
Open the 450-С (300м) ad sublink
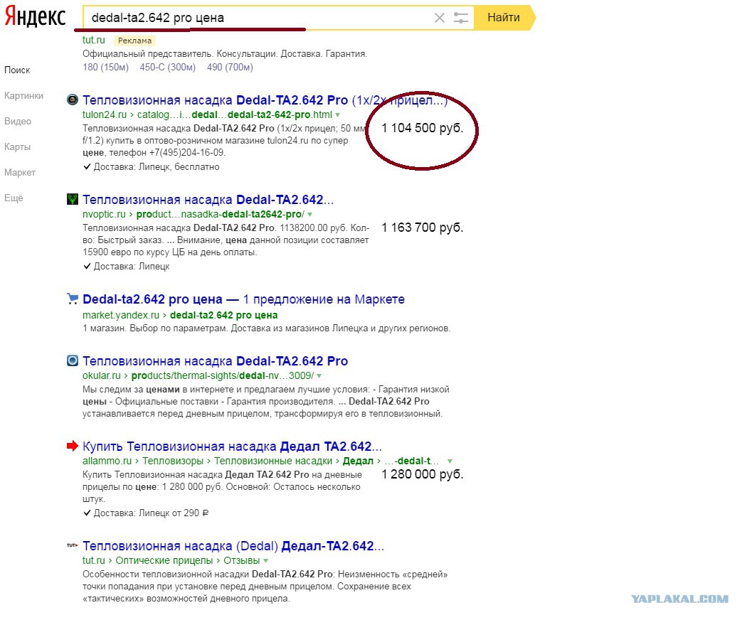pos(168,67)
